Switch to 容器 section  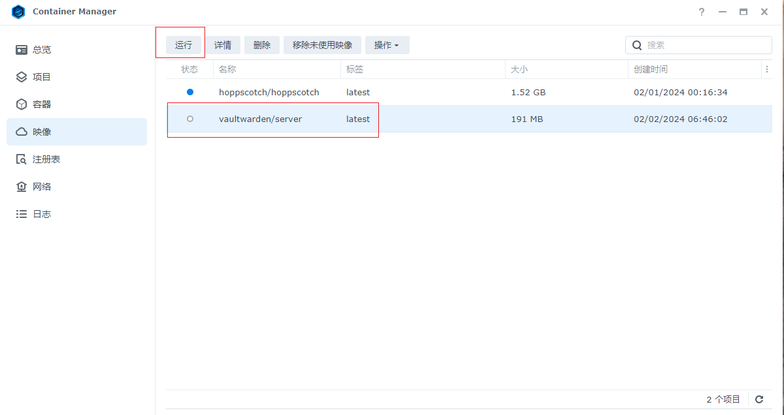click(76, 104)
